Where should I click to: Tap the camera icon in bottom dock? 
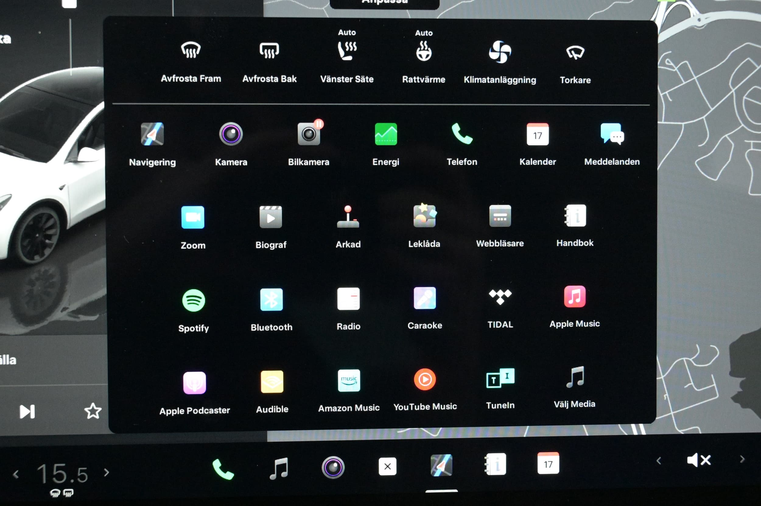click(333, 467)
